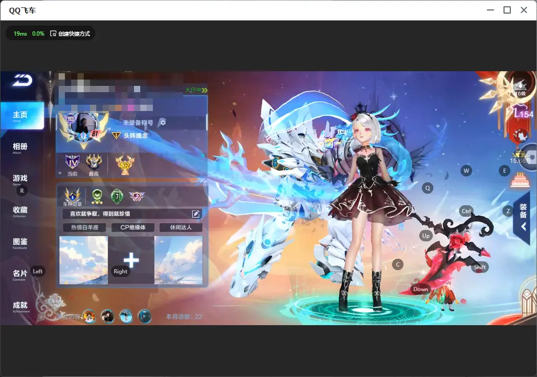The height and width of the screenshot is (377, 537).
Task: Click the signature text 喜欢就争取，得到就珍惜
Action: [x=100, y=214]
